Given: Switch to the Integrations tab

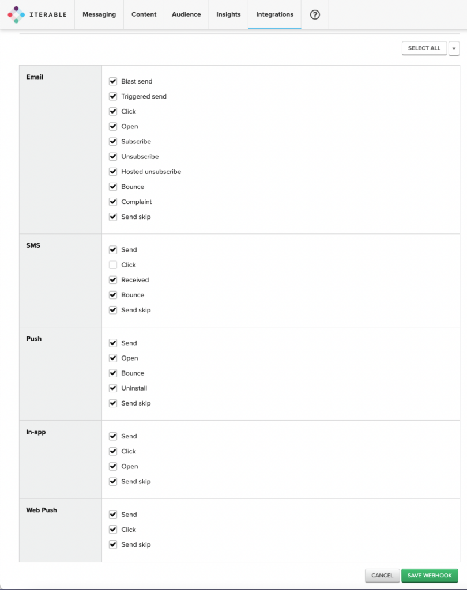Looking at the screenshot, I should (x=274, y=14).
